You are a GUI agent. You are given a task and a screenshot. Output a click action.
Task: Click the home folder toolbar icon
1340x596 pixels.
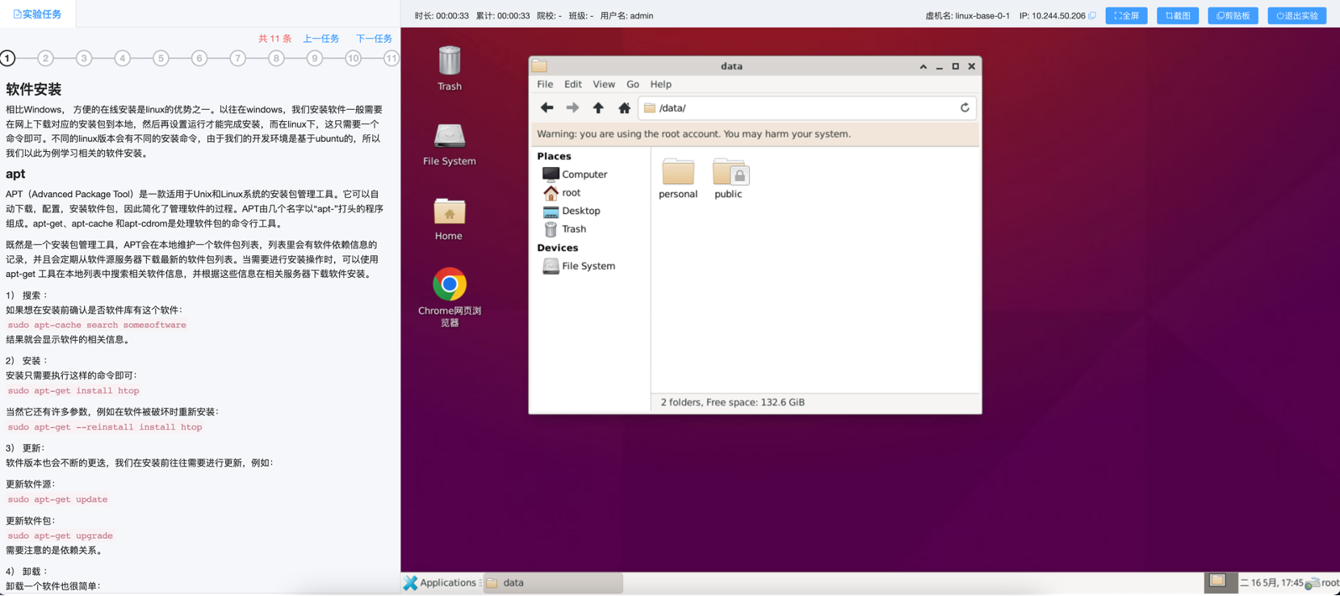pyautogui.click(x=624, y=108)
